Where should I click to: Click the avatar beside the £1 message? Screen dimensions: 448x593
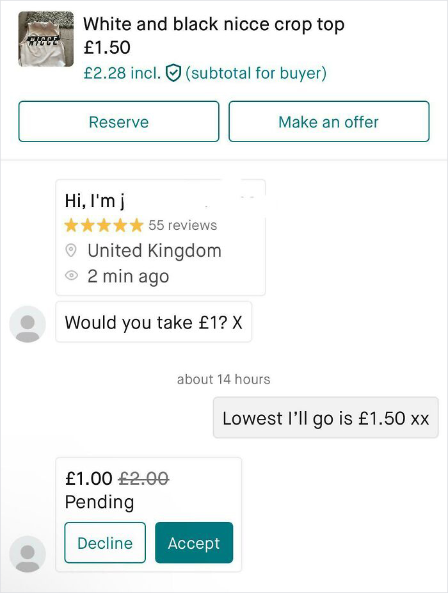pyautogui.click(x=27, y=323)
